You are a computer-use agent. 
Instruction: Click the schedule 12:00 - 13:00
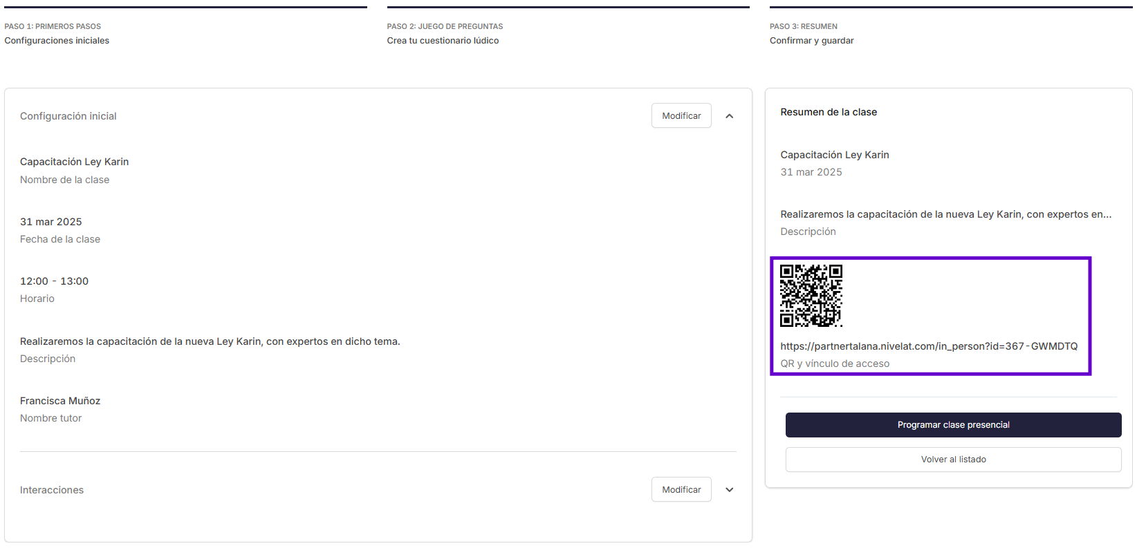click(x=54, y=281)
